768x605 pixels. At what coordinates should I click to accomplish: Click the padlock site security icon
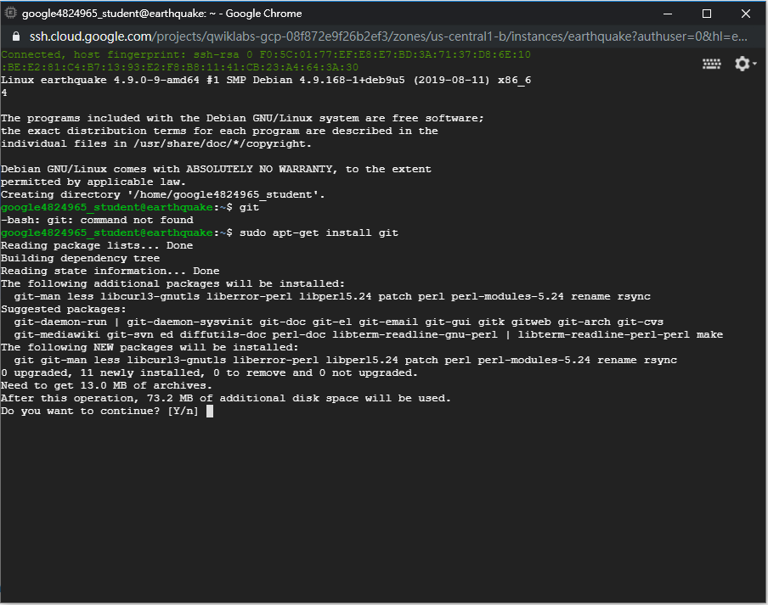click(x=15, y=36)
